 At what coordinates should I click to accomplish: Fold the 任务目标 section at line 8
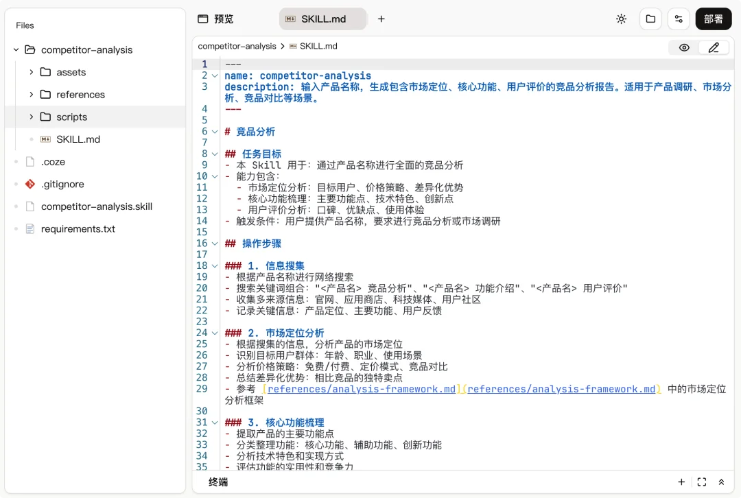coord(215,154)
